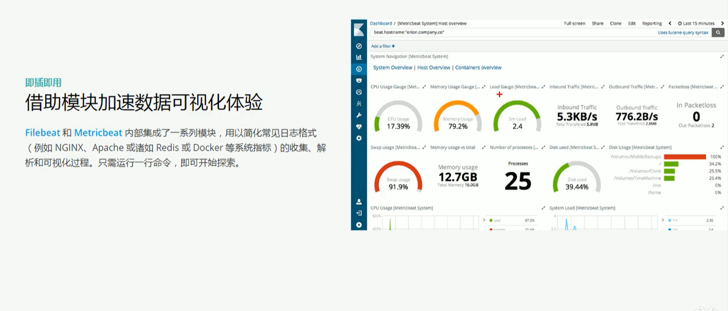Screen dimensions: 728x311
Task: Maximize the Disk used panel
Action: 603,148
